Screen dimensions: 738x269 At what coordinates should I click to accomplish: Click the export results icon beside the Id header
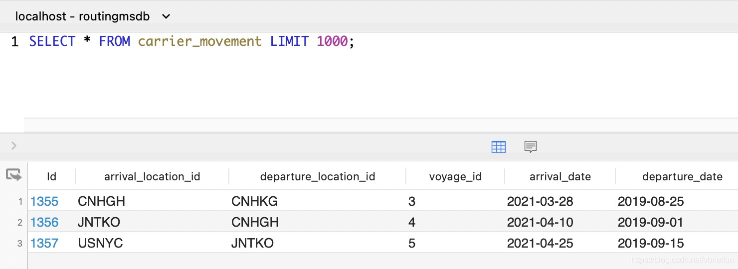tap(13, 175)
